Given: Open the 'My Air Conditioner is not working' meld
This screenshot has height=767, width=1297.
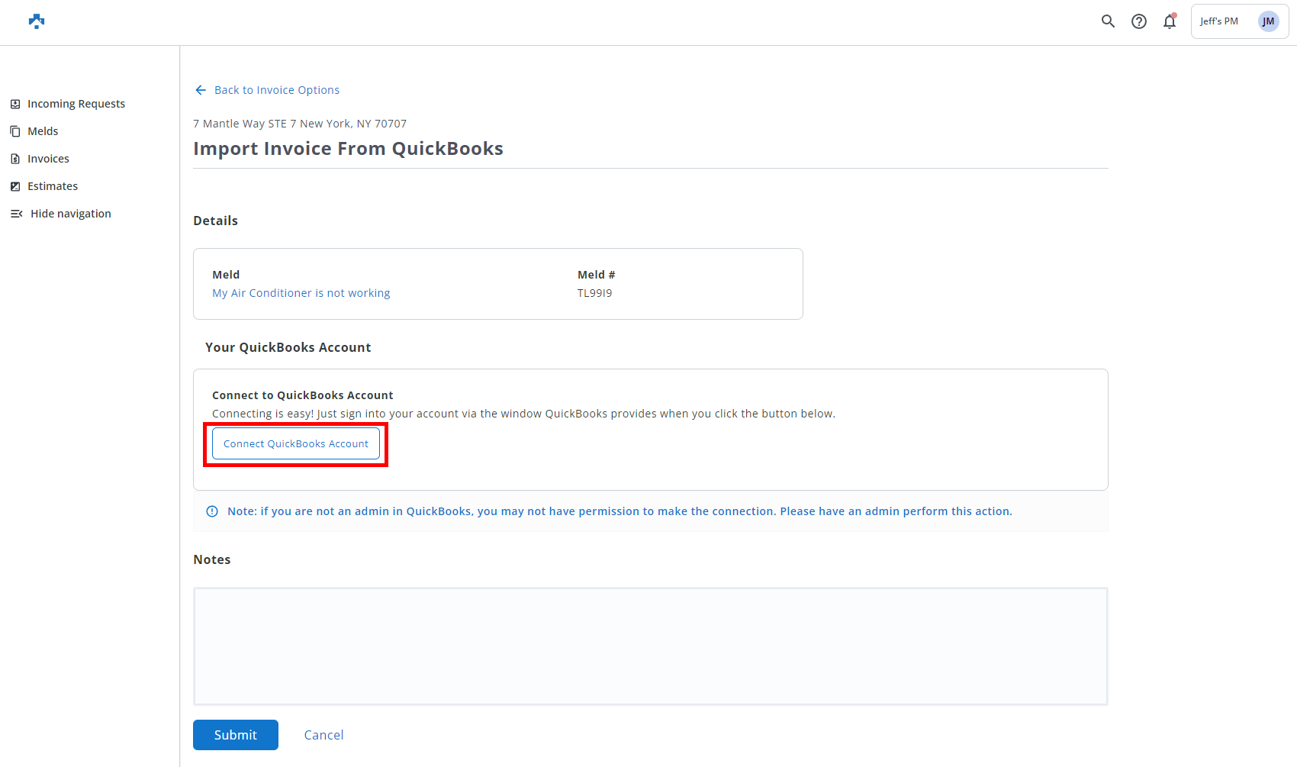Looking at the screenshot, I should point(301,293).
